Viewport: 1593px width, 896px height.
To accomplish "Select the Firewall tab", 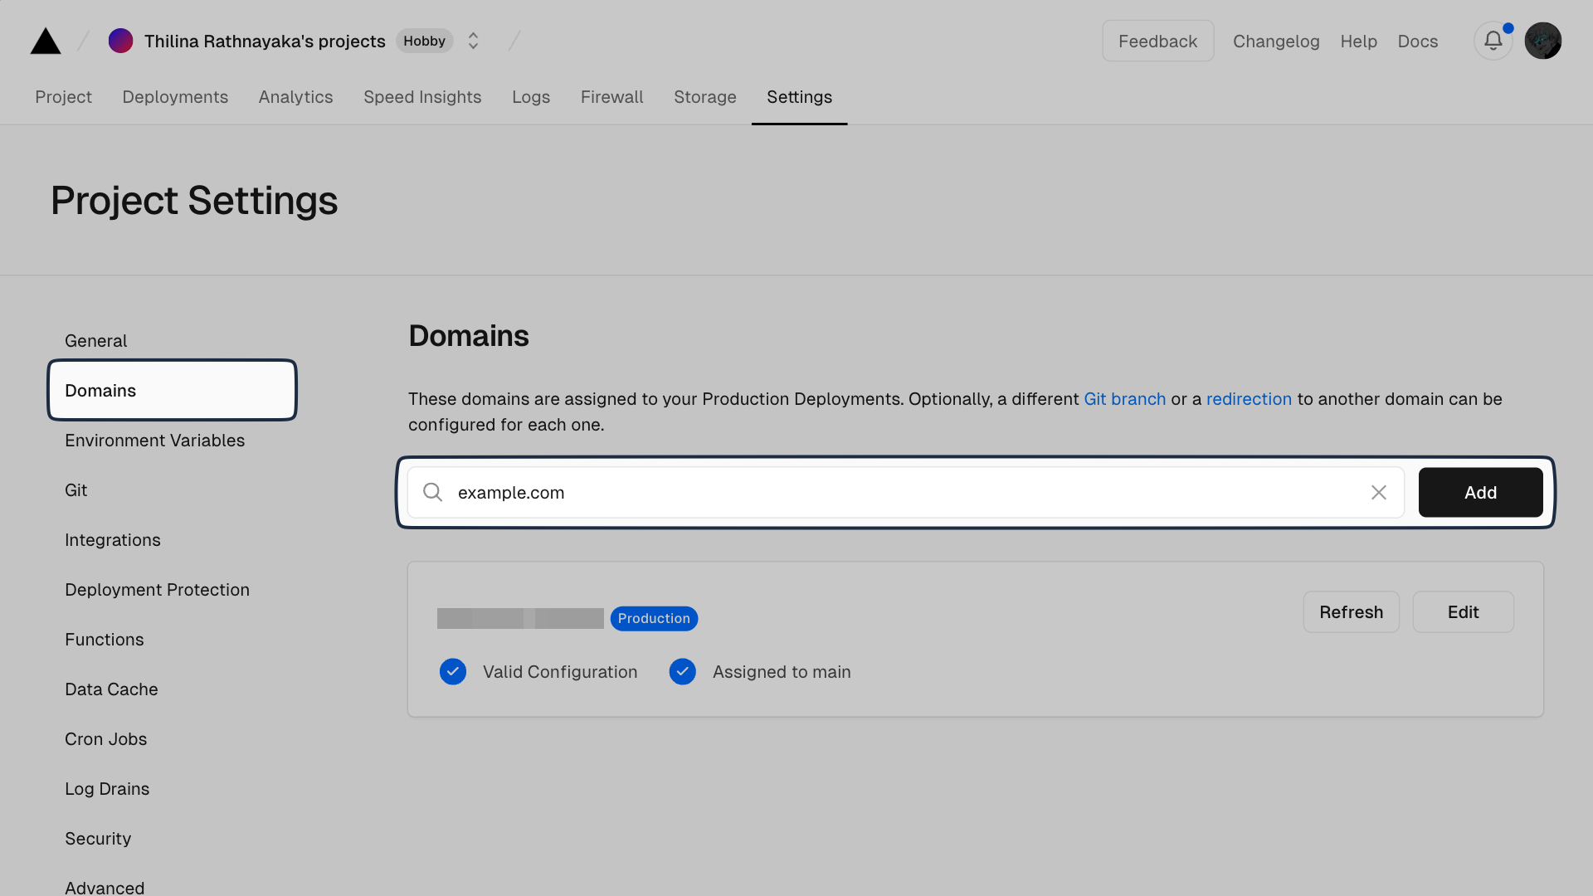I will tap(612, 97).
